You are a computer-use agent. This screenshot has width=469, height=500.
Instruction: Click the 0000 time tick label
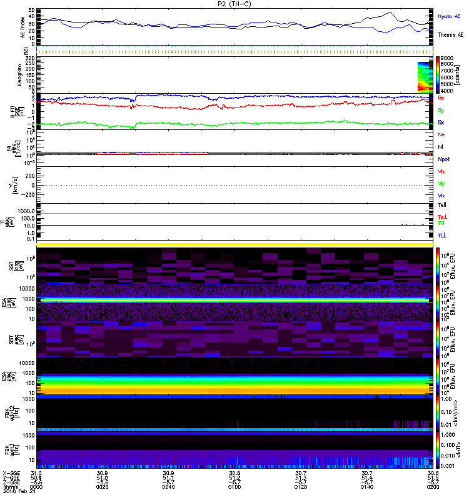click(36, 487)
